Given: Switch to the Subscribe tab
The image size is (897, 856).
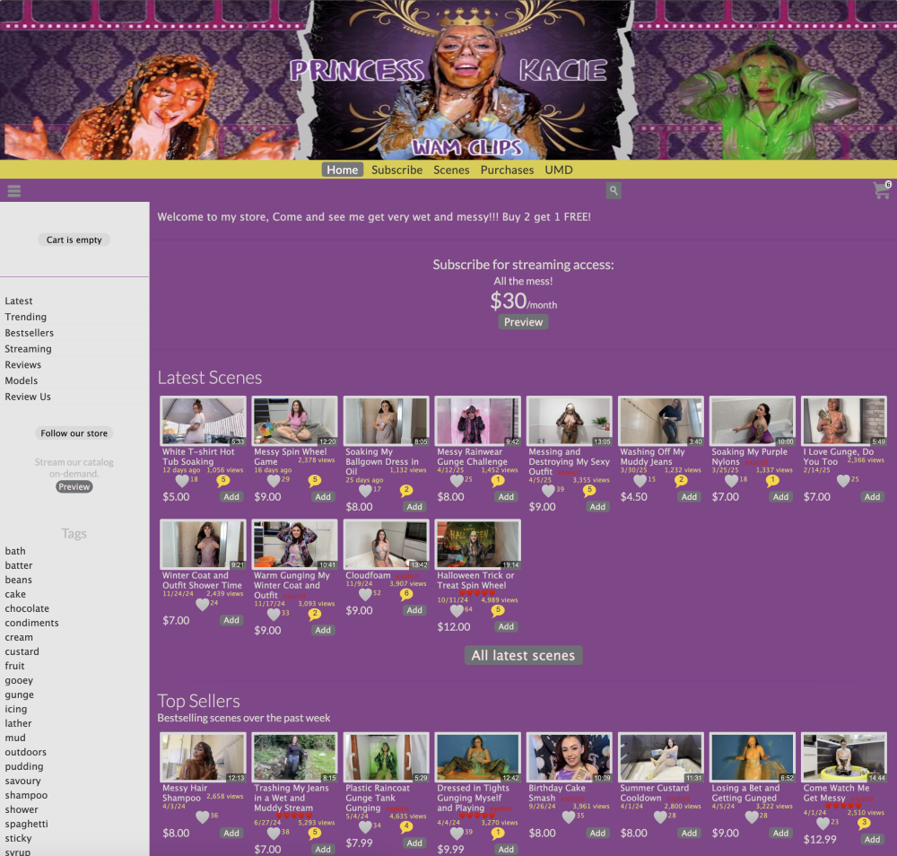Looking at the screenshot, I should 396,170.
